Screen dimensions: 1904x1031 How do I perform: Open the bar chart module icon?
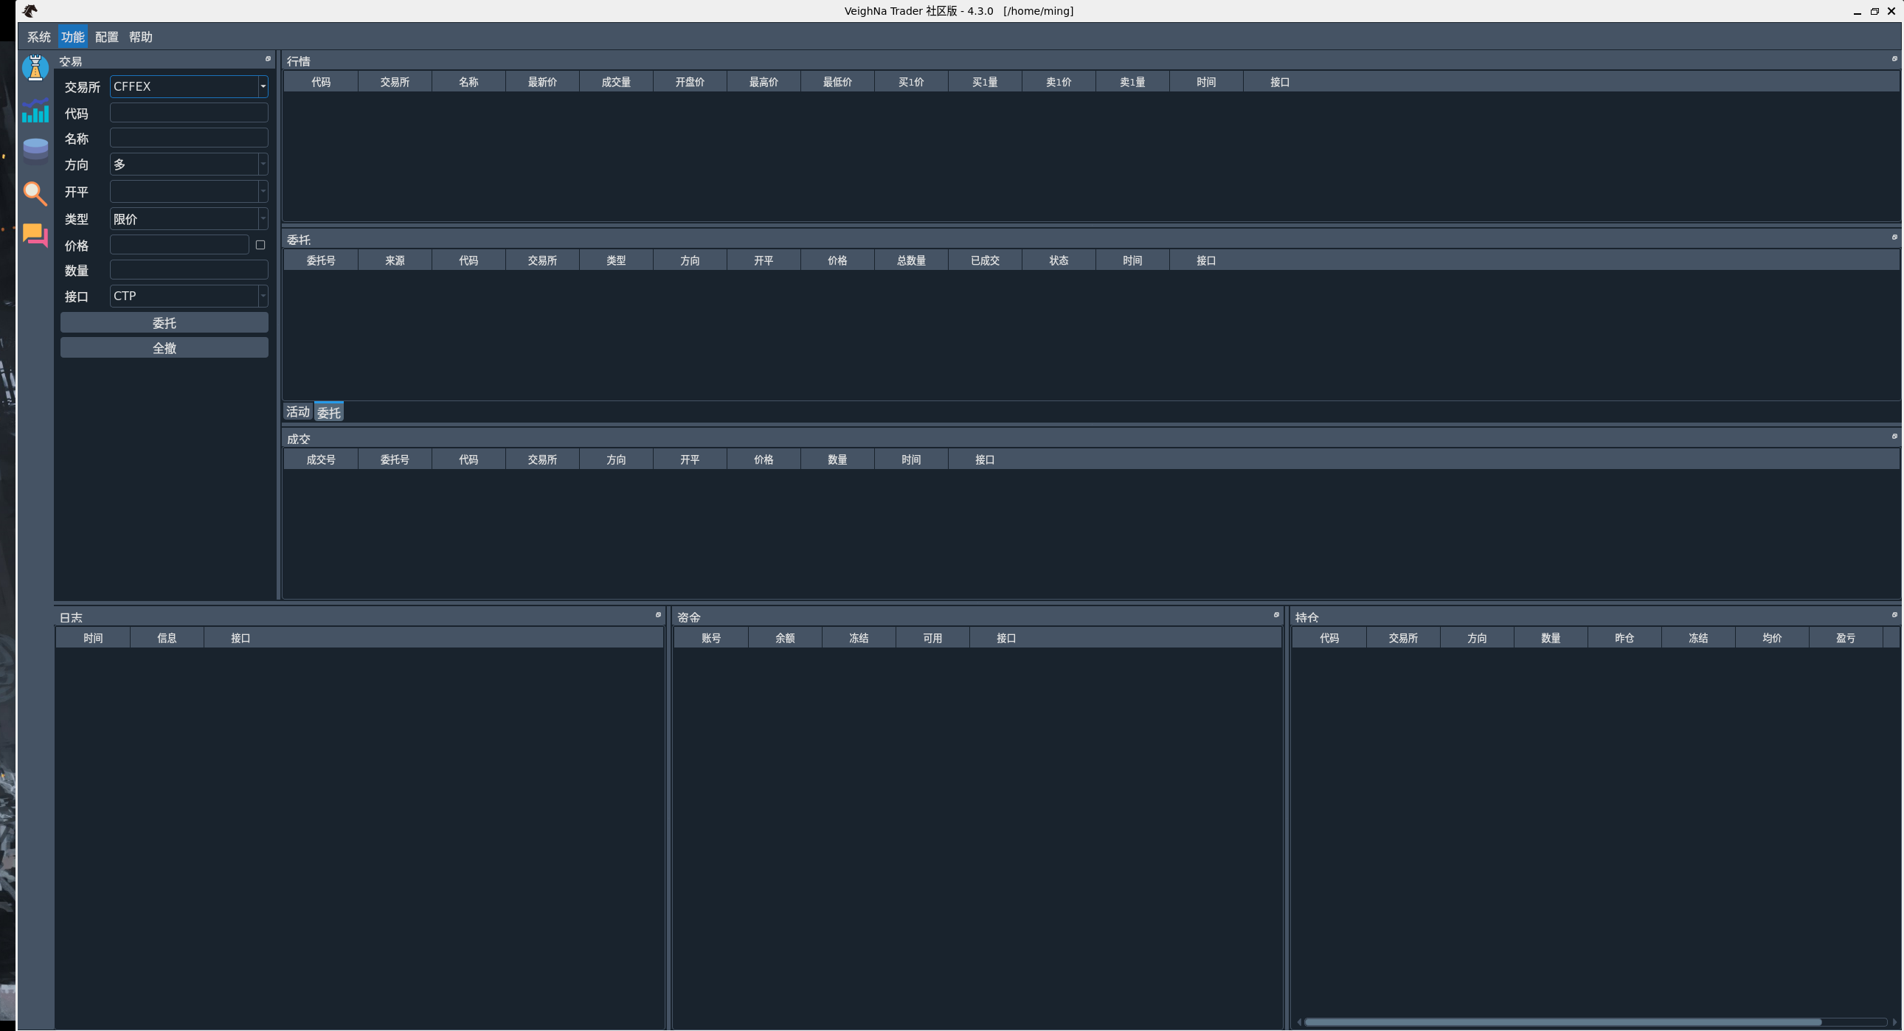35,111
